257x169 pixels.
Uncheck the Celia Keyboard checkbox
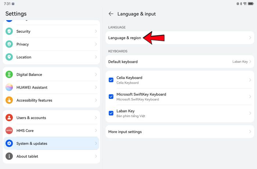[x=111, y=80]
